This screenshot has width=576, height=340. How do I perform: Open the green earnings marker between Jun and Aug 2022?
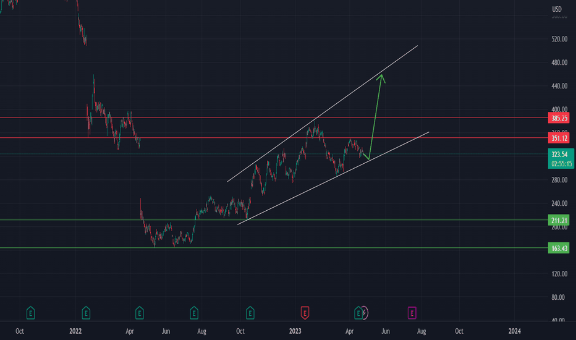coord(194,313)
